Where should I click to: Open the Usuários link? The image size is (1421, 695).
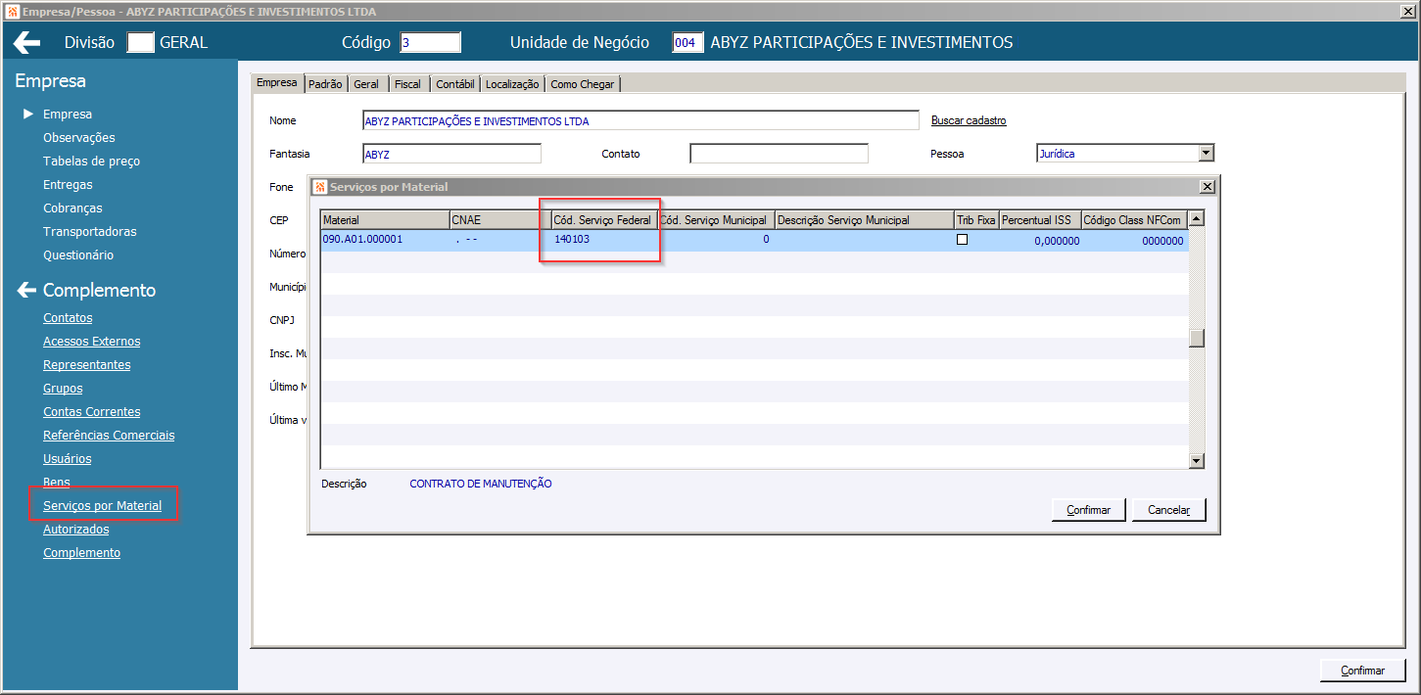click(x=67, y=458)
